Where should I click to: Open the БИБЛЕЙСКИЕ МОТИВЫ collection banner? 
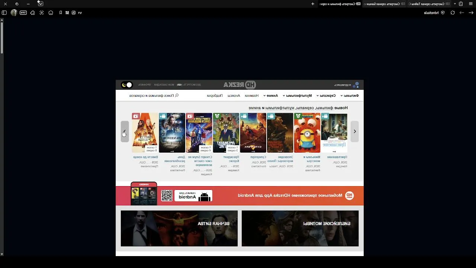(300, 229)
